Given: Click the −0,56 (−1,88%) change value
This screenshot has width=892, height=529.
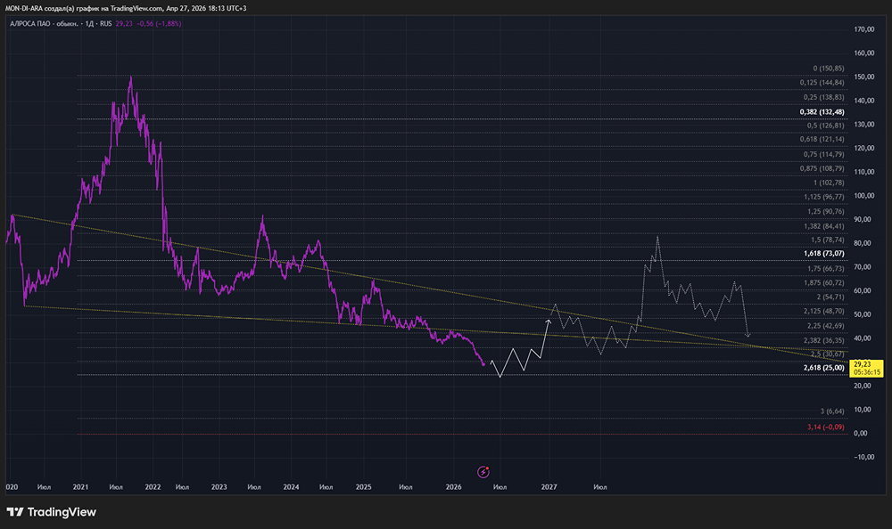Looking at the screenshot, I should click(159, 24).
